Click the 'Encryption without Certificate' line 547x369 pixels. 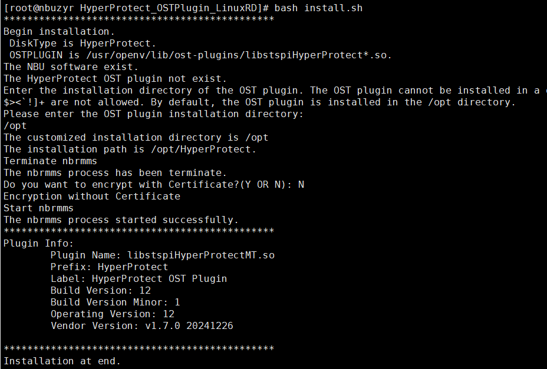coord(92,196)
